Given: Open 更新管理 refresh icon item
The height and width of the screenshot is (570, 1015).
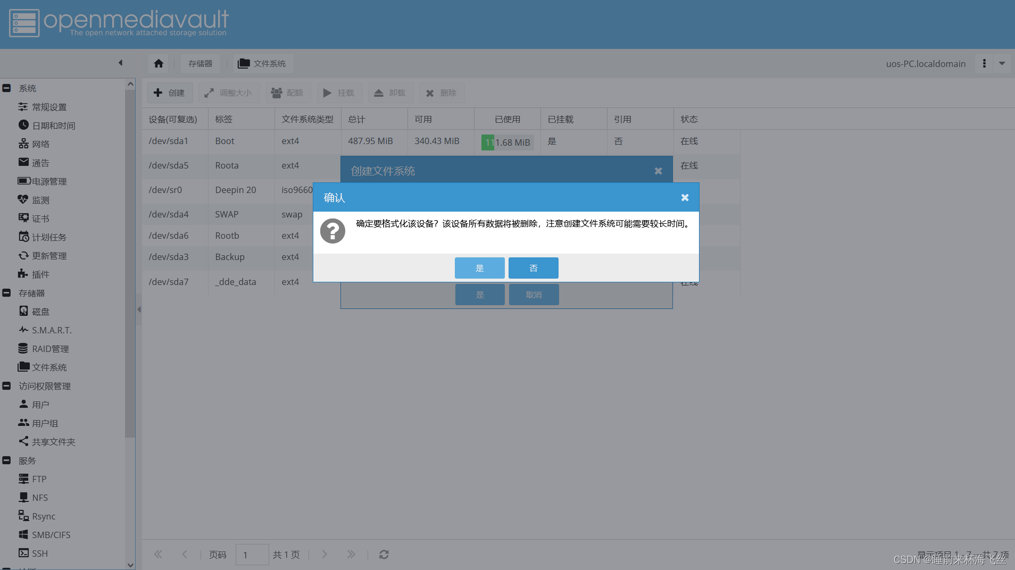Looking at the screenshot, I should coord(43,256).
